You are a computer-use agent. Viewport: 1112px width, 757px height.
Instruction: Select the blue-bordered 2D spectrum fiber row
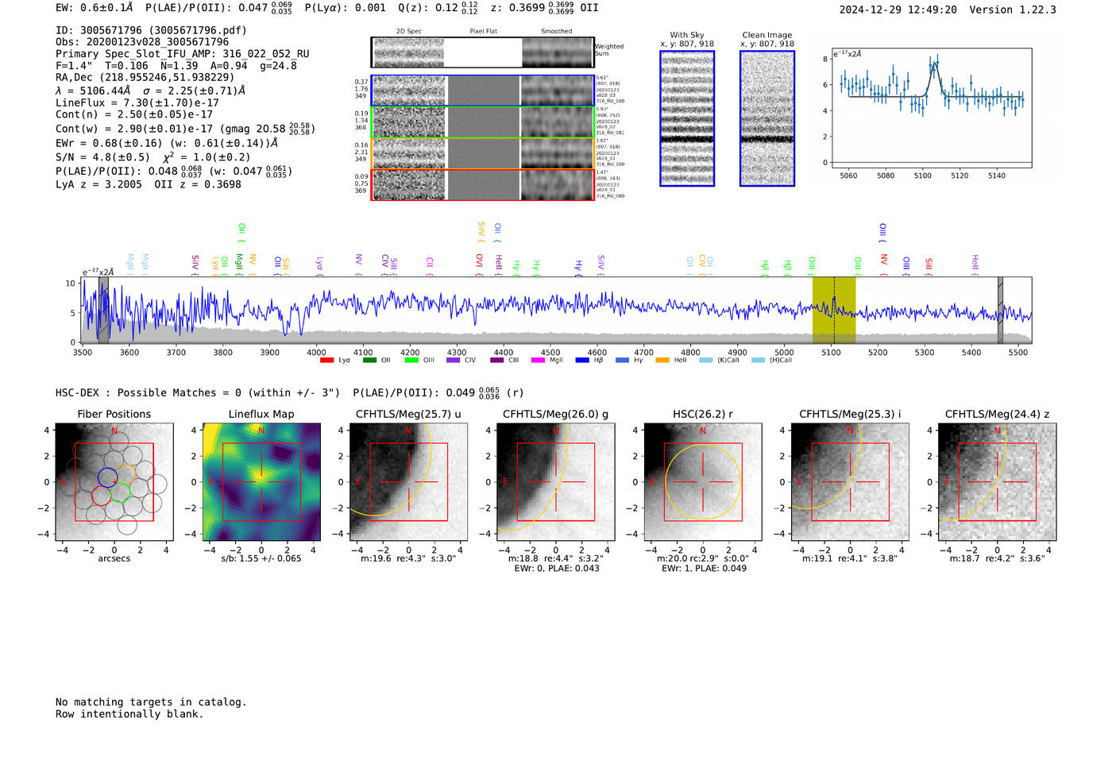(483, 91)
